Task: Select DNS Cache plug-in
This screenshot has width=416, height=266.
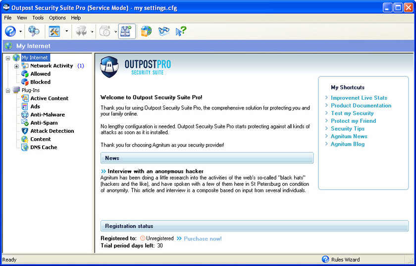Action: click(44, 147)
